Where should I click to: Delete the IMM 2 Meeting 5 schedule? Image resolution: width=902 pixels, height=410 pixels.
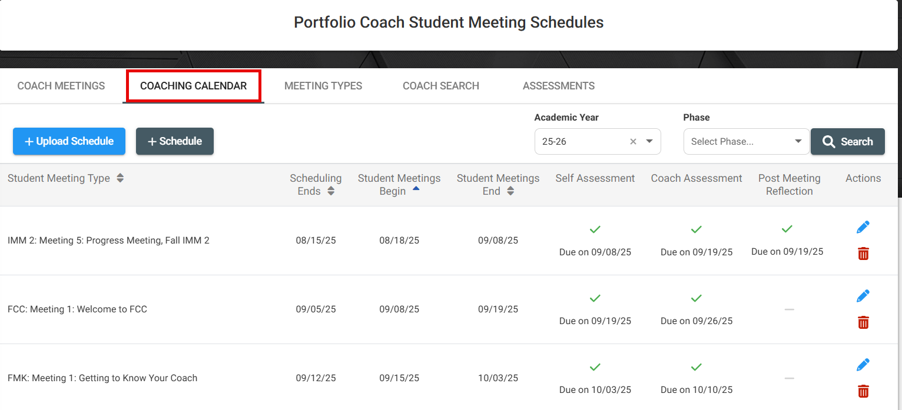coord(863,254)
